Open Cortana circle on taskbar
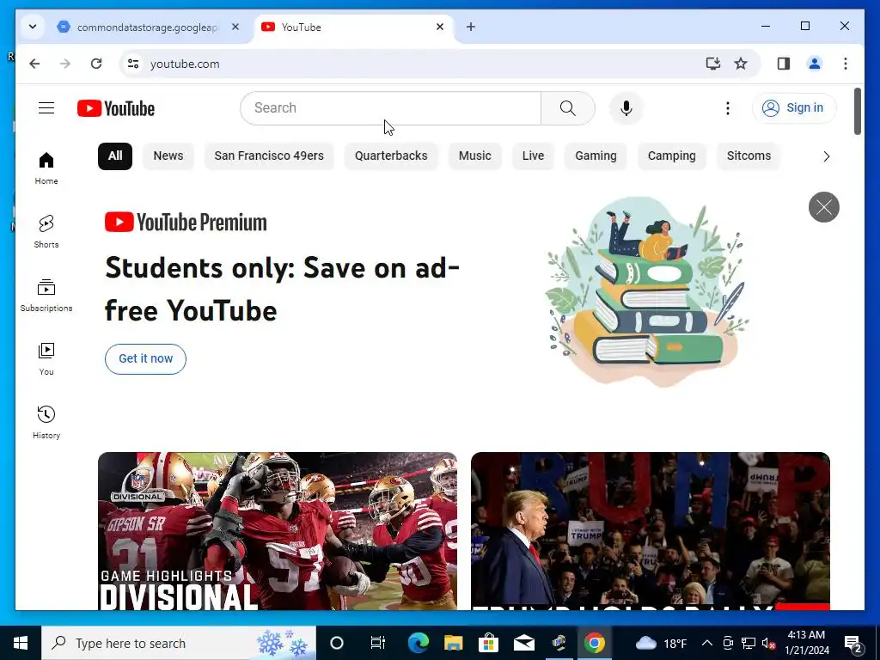The height and width of the screenshot is (660, 880). [x=337, y=643]
